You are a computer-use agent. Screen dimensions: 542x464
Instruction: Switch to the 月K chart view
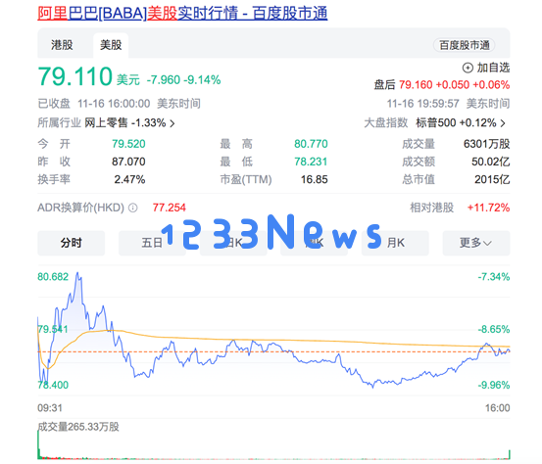point(395,243)
